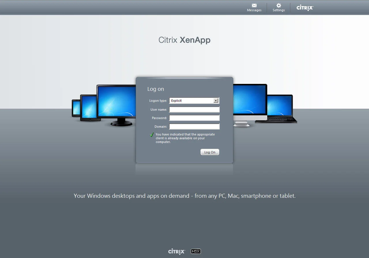This screenshot has width=369, height=258.
Task: Click the "Your Windows desktops and apps" tagline
Action: click(184, 196)
